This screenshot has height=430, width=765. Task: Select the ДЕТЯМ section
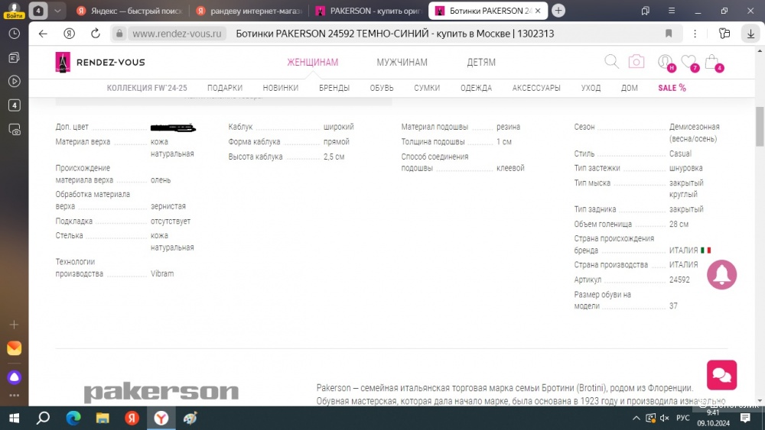tap(481, 63)
